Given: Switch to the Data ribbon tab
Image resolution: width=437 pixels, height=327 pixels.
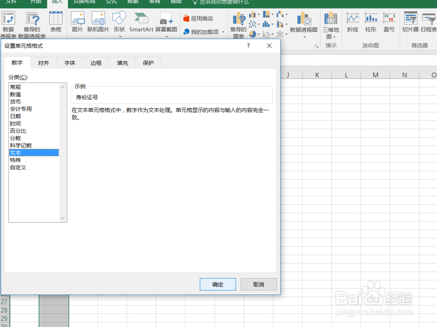Looking at the screenshot, I should [133, 2].
